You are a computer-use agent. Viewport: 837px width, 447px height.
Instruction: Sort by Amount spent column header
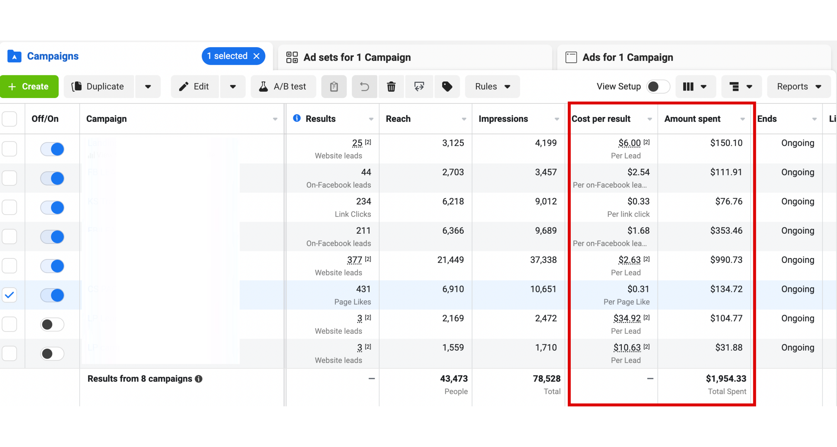point(693,119)
